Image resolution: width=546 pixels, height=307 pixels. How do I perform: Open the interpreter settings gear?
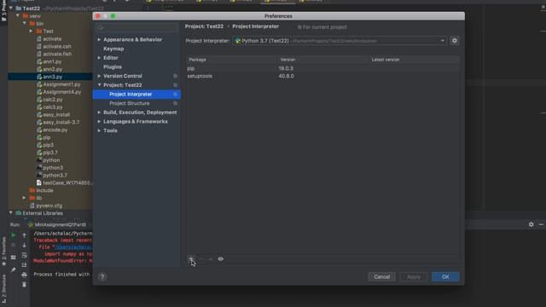coord(455,41)
